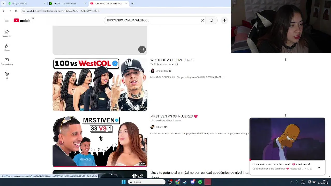Play the MRSTIVEN 33 VS 1 thumbnail

tap(100, 141)
